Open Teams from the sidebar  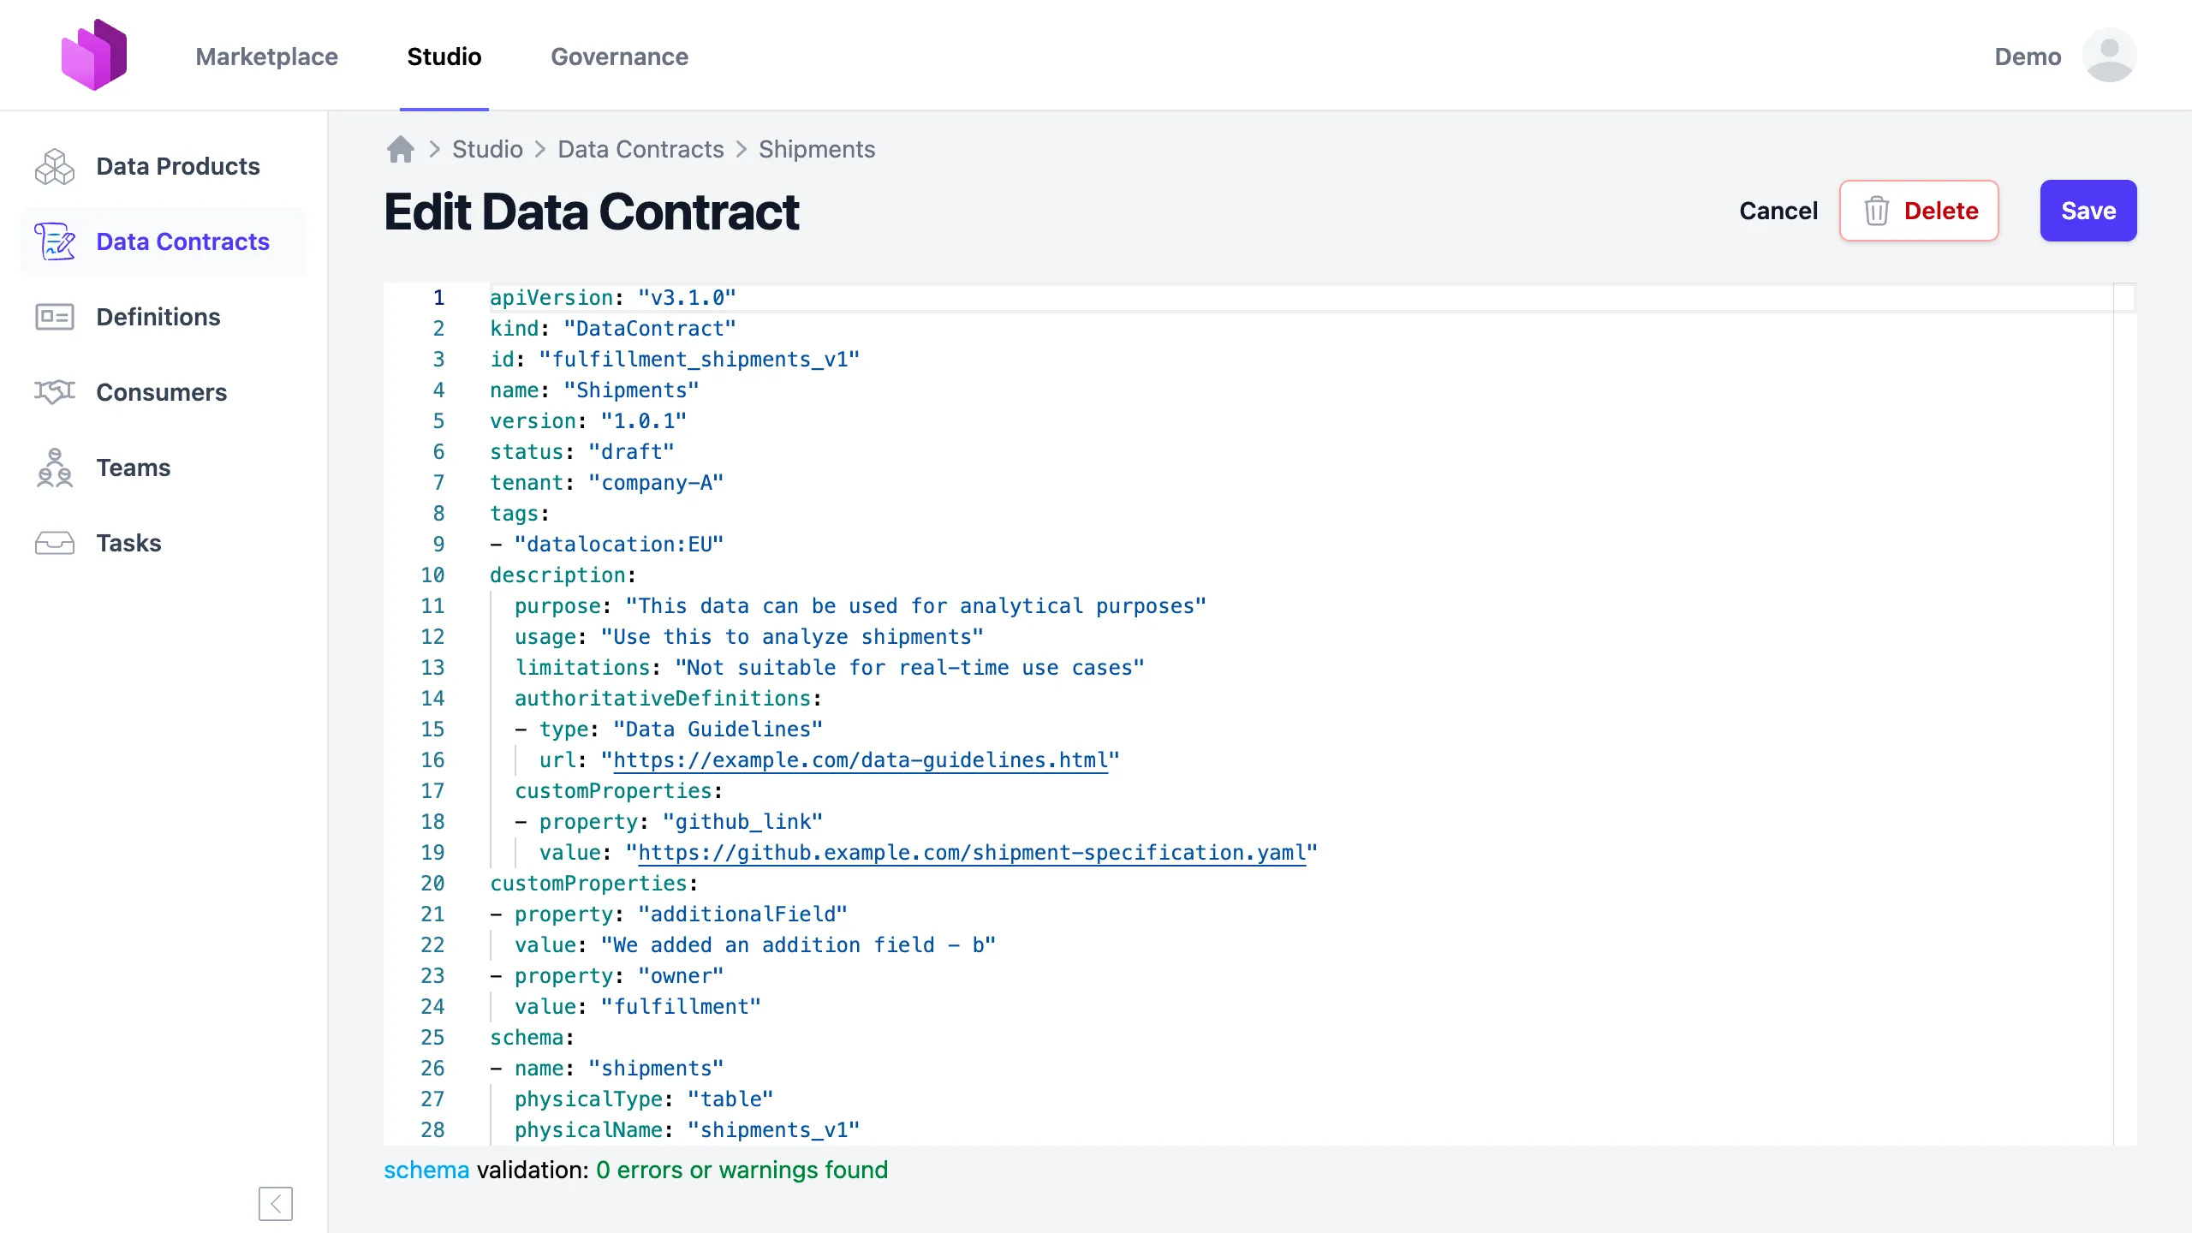[133, 468]
